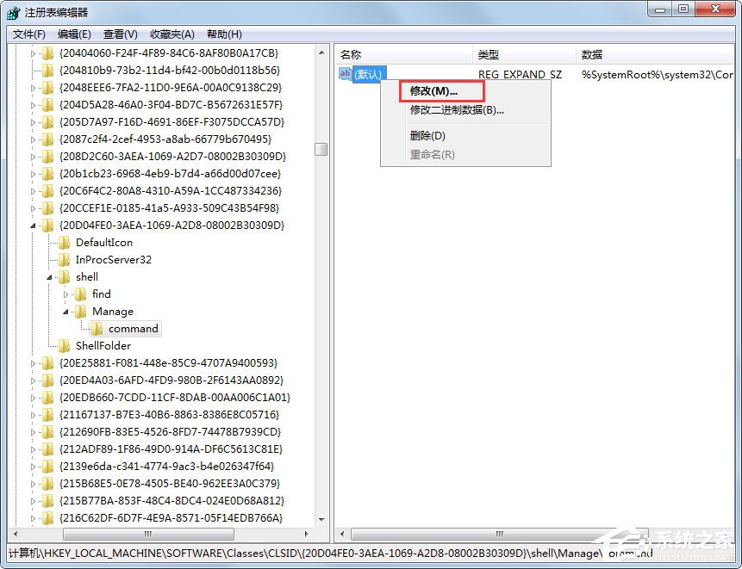
Task: Collapse the shell key in the tree
Action: 48,276
